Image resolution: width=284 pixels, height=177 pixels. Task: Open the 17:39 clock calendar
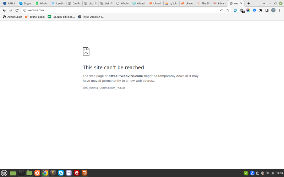[280, 173]
